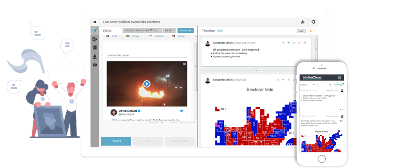Click the 227 blue vote circle

click(x=290, y=142)
